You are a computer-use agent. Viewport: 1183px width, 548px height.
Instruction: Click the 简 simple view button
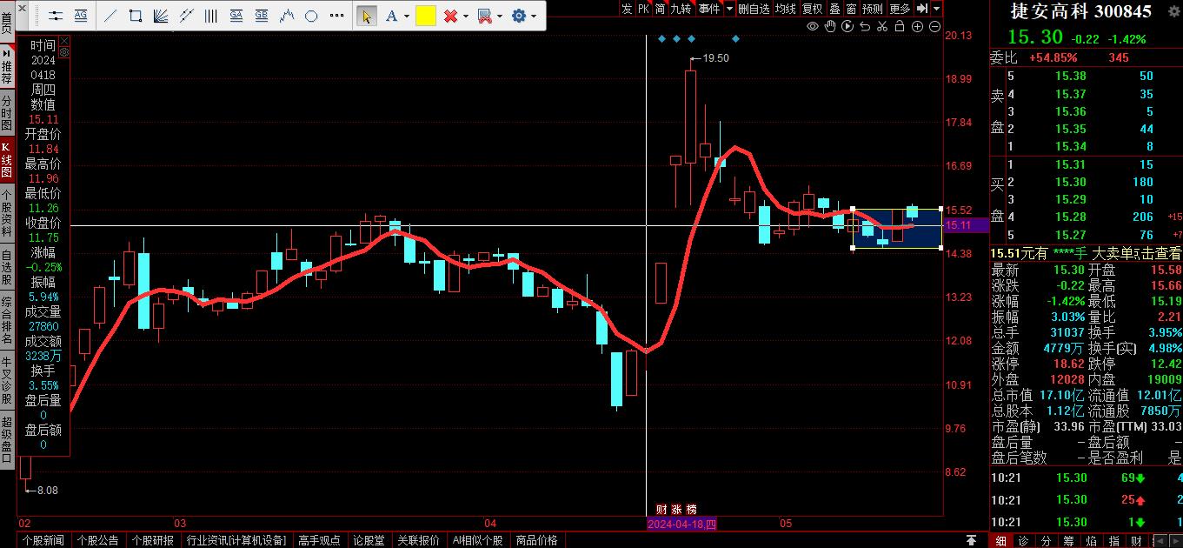click(661, 8)
